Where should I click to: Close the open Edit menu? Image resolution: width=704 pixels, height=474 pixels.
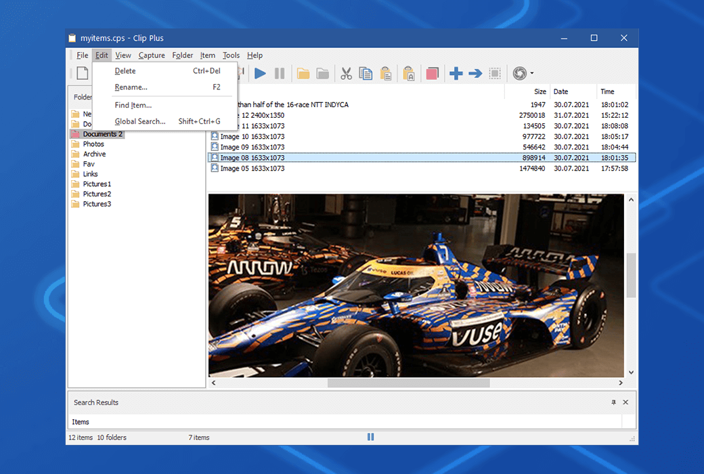102,56
